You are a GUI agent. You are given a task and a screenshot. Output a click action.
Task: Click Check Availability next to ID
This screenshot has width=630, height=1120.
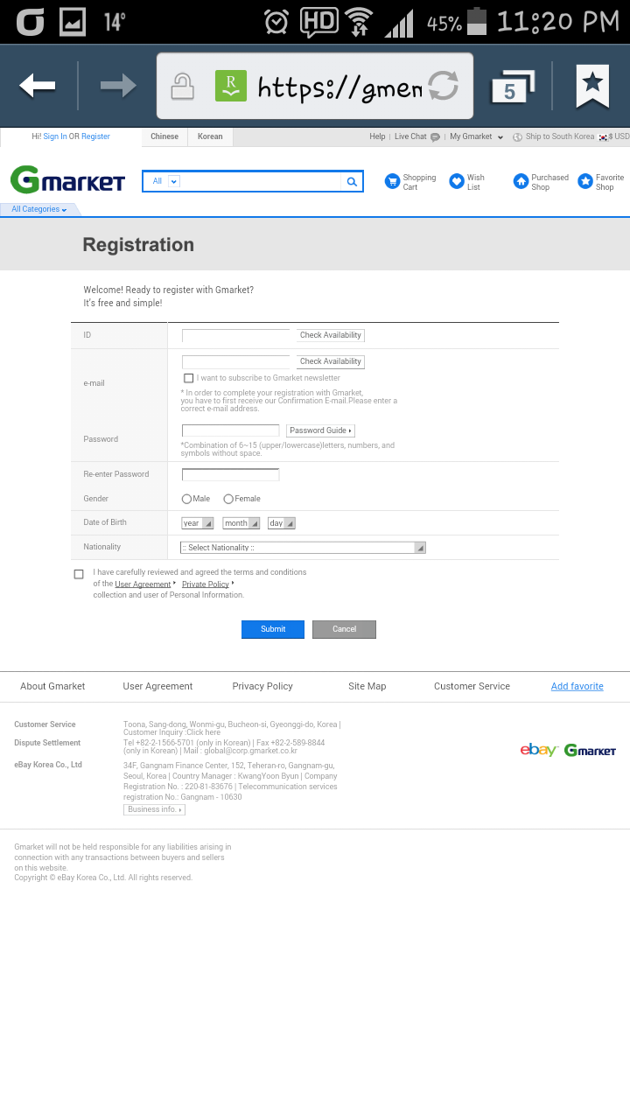pyautogui.click(x=330, y=335)
